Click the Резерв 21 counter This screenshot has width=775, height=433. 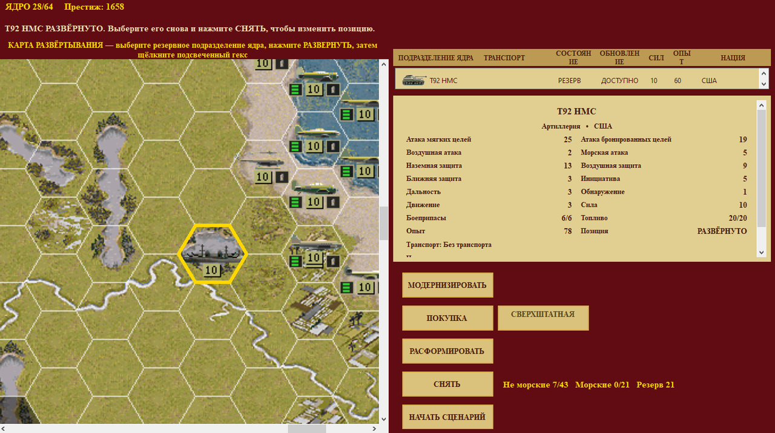pyautogui.click(x=656, y=385)
